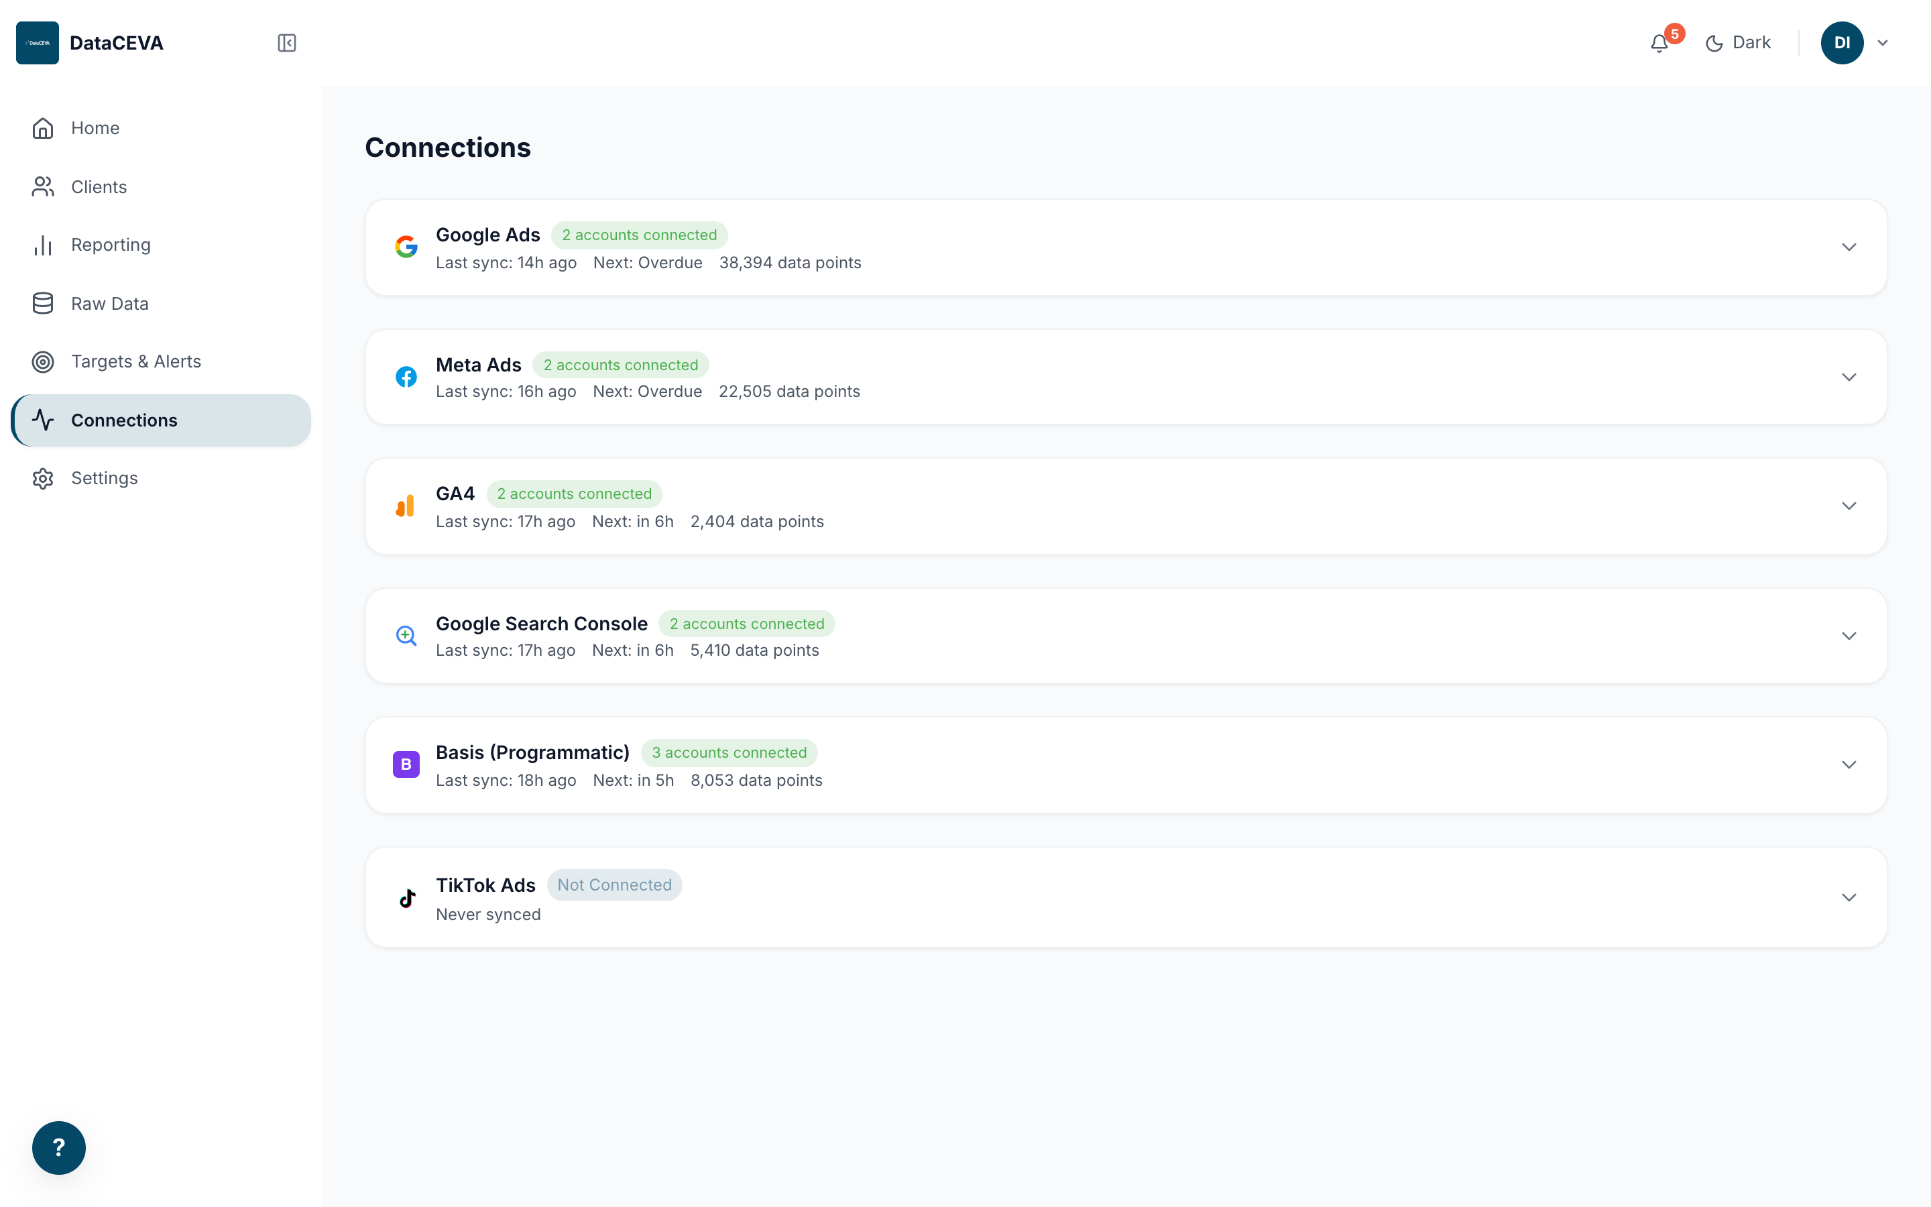Click the 38,394 data points text
The height and width of the screenshot is (1207, 1931).
pos(790,263)
